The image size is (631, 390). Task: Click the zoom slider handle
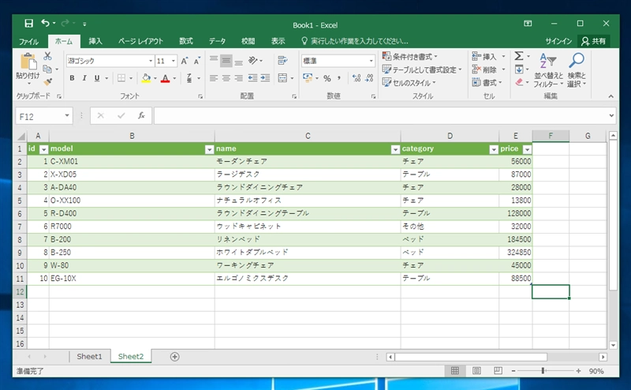point(543,371)
